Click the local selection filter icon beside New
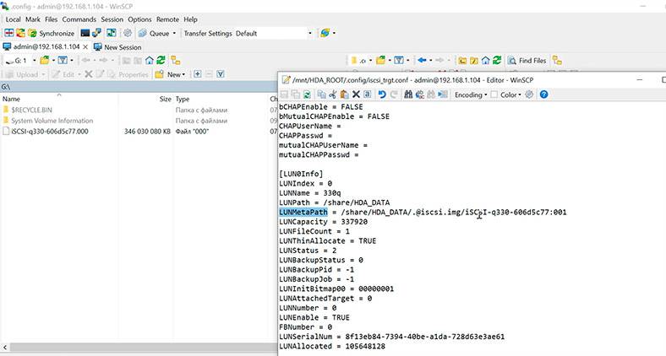Image resolution: width=666 pixels, height=356 pixels. (221, 74)
